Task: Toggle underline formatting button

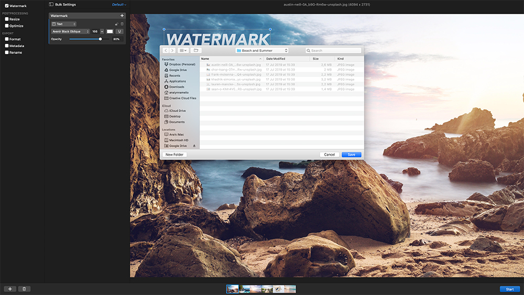Action: [119, 31]
